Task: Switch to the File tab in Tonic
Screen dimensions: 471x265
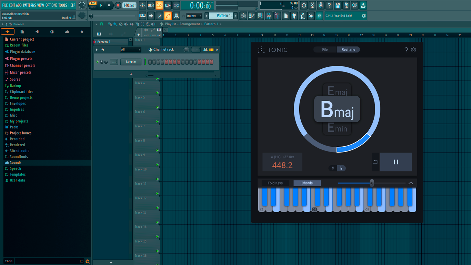Action: click(x=325, y=50)
